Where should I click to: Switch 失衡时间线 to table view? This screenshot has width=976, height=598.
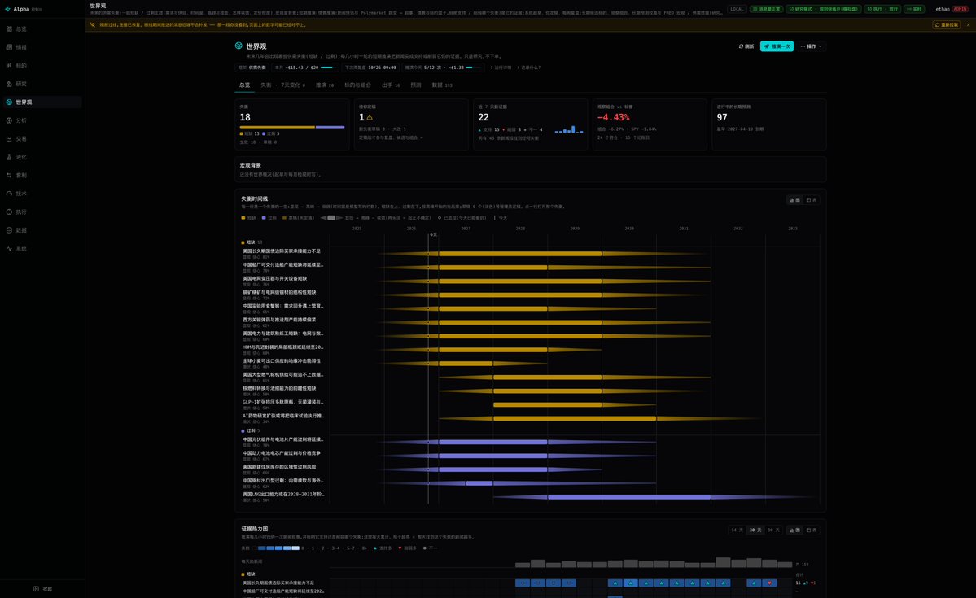(x=811, y=200)
